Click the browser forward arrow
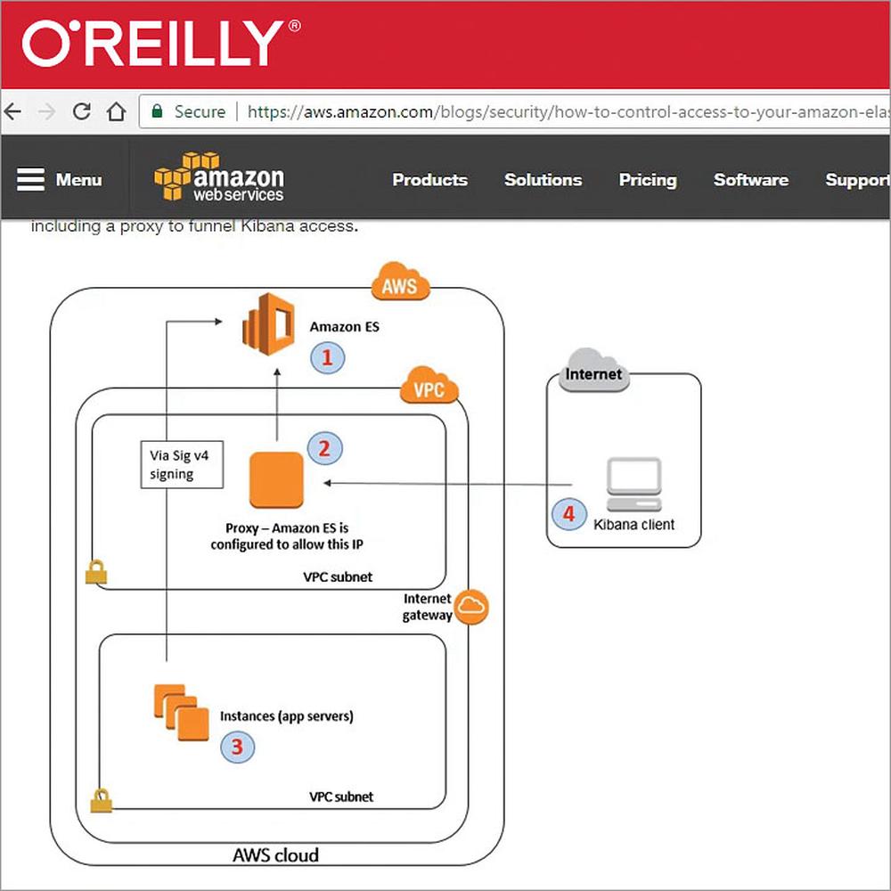The width and height of the screenshot is (891, 891). pos(46,111)
